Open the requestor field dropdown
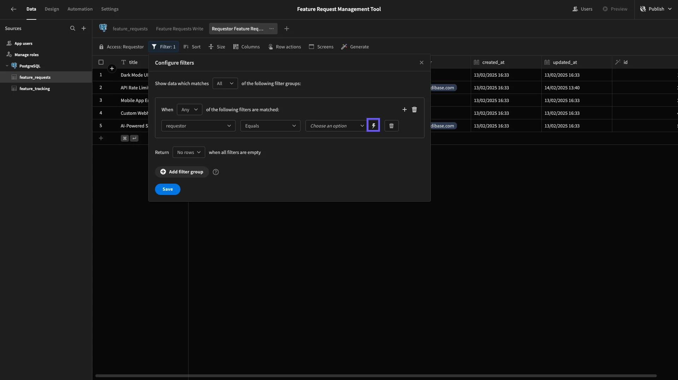This screenshot has height=380, width=678. click(198, 126)
